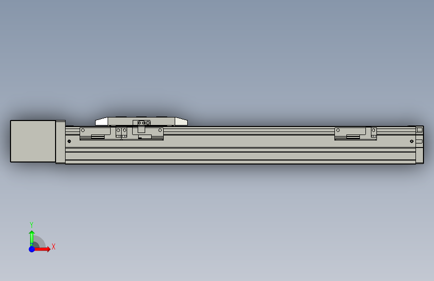This screenshot has height=281, width=434.
Task: Click the green Y axis arrow of the triad
Action: (32, 238)
